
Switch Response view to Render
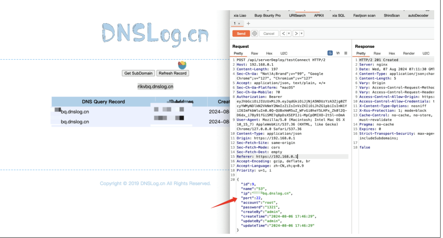[409, 53]
